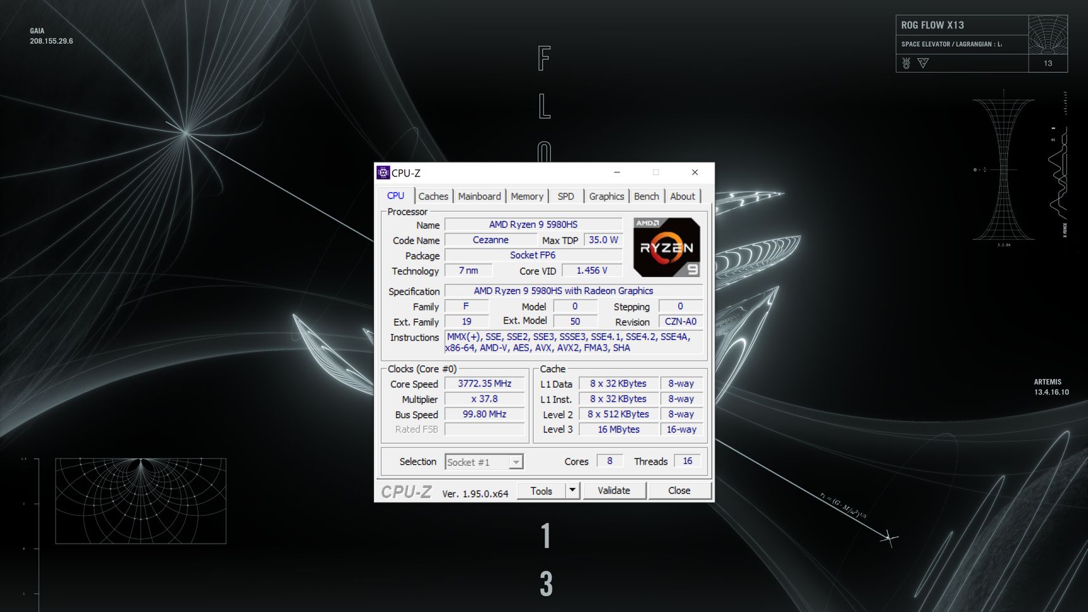The image size is (1088, 612).
Task: Click the Tools button
Action: [541, 491]
